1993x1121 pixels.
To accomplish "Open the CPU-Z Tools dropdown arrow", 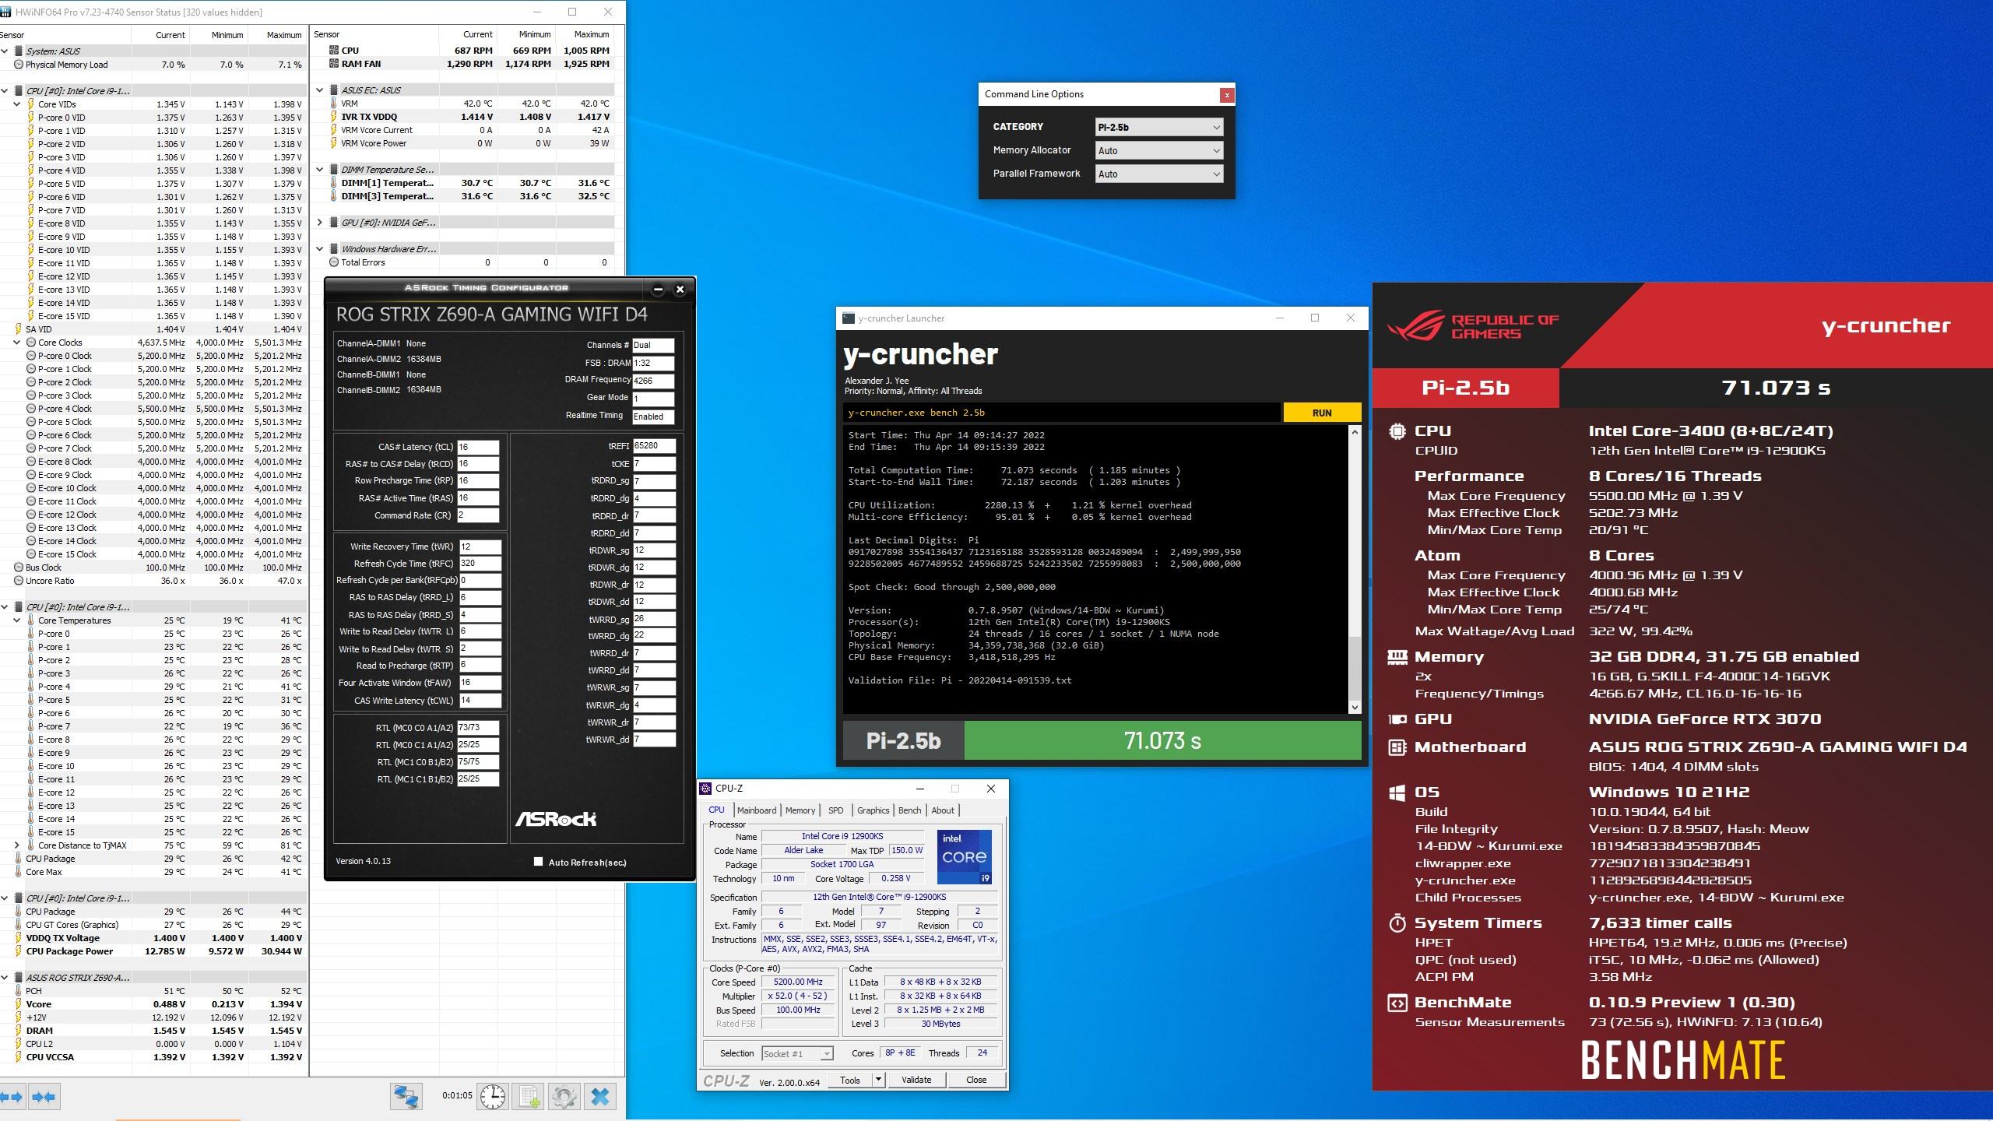I will (x=878, y=1080).
